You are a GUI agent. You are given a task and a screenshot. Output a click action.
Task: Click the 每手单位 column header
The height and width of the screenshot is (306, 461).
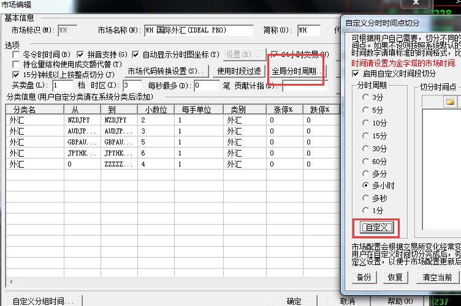point(199,110)
